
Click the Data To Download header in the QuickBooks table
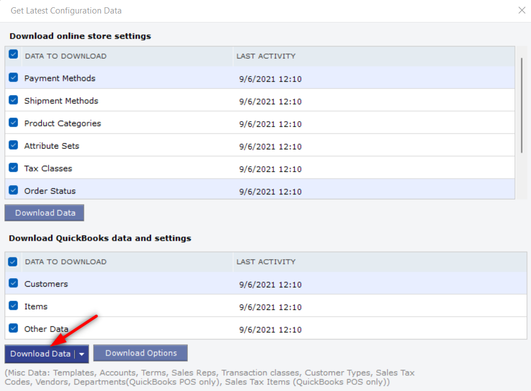[x=66, y=261]
